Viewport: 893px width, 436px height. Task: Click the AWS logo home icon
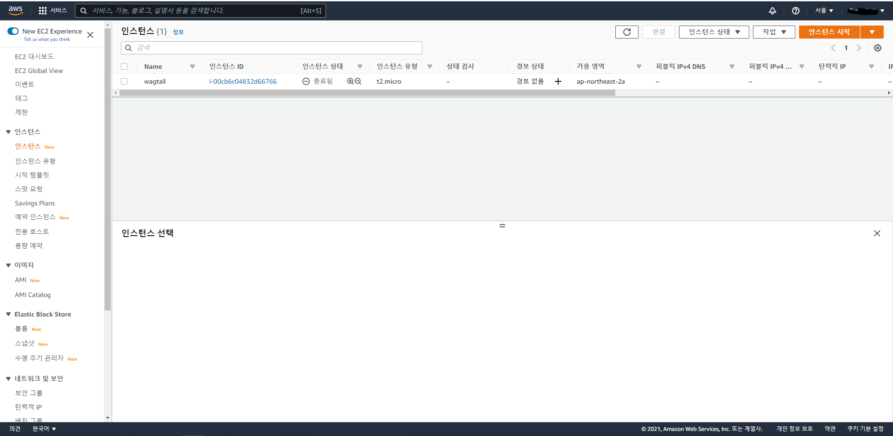[x=15, y=10]
